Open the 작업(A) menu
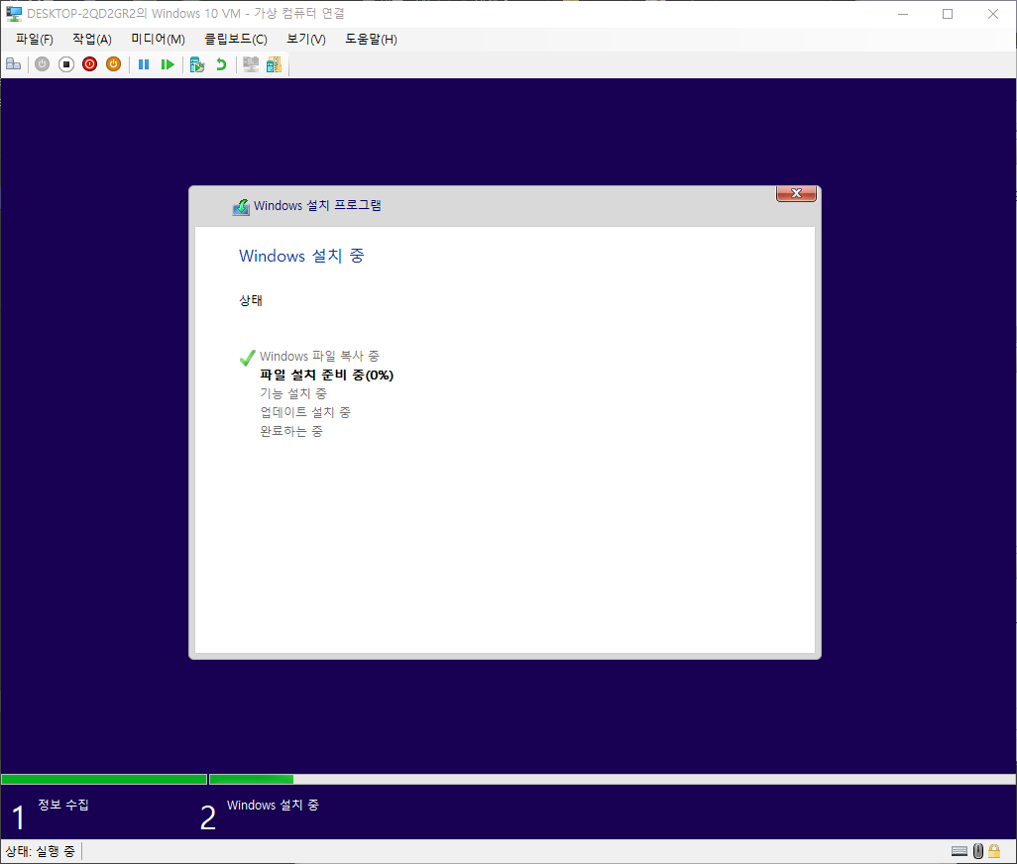Image resolution: width=1017 pixels, height=864 pixels. tap(92, 39)
